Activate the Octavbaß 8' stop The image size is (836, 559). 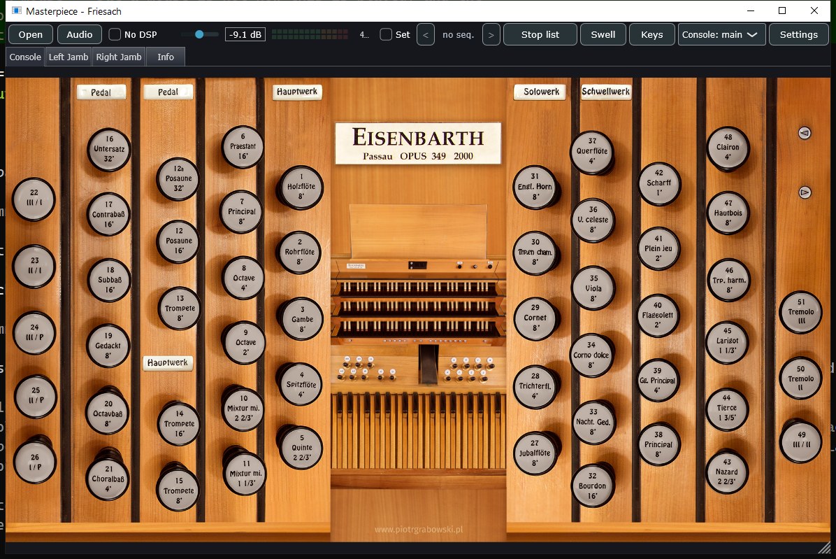point(108,413)
